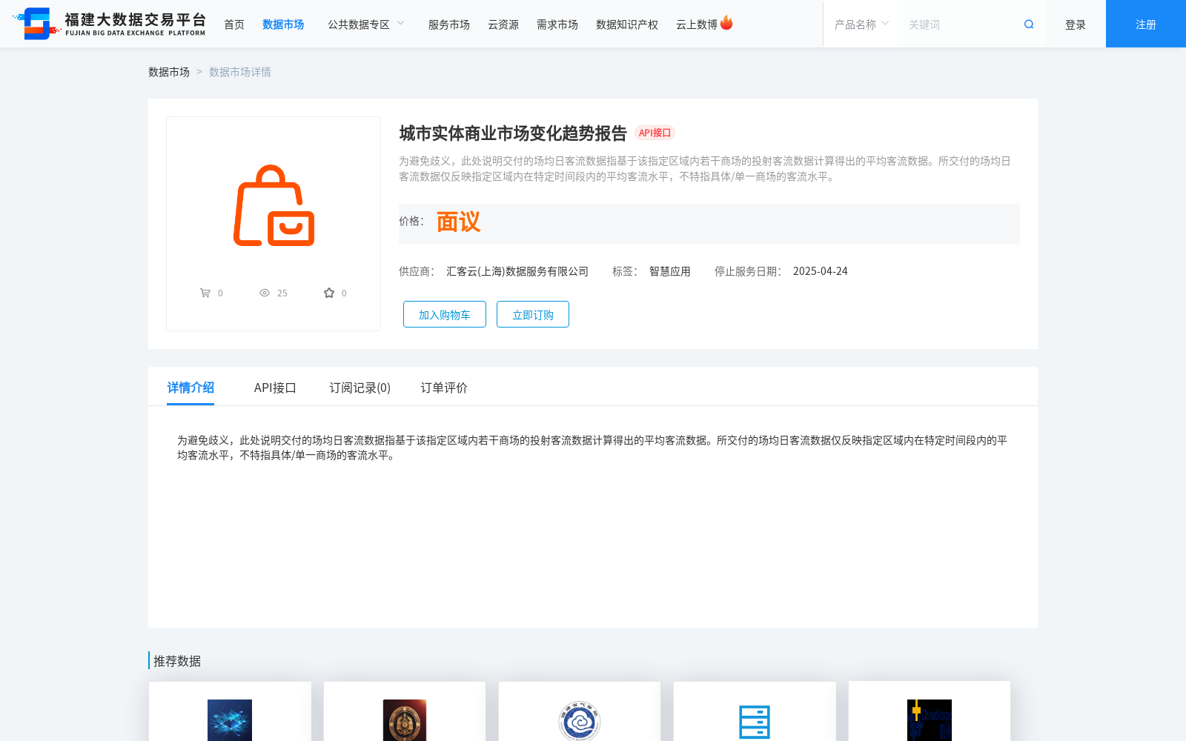Go to 首页 in the navigation
The height and width of the screenshot is (741, 1186).
pyautogui.click(x=234, y=24)
